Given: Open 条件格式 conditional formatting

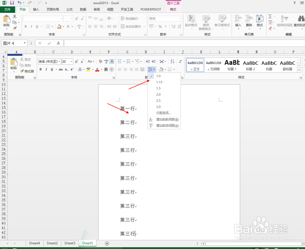Looking at the screenshot, I should (191, 22).
